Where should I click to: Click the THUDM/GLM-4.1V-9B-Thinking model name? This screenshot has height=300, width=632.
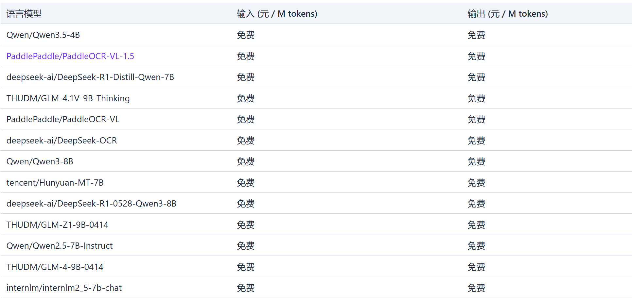tap(68, 98)
